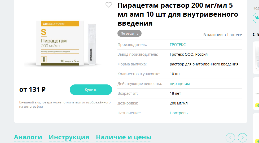Go to next carousel arrow
The width and height of the screenshot is (259, 143).
[x=243, y=137]
